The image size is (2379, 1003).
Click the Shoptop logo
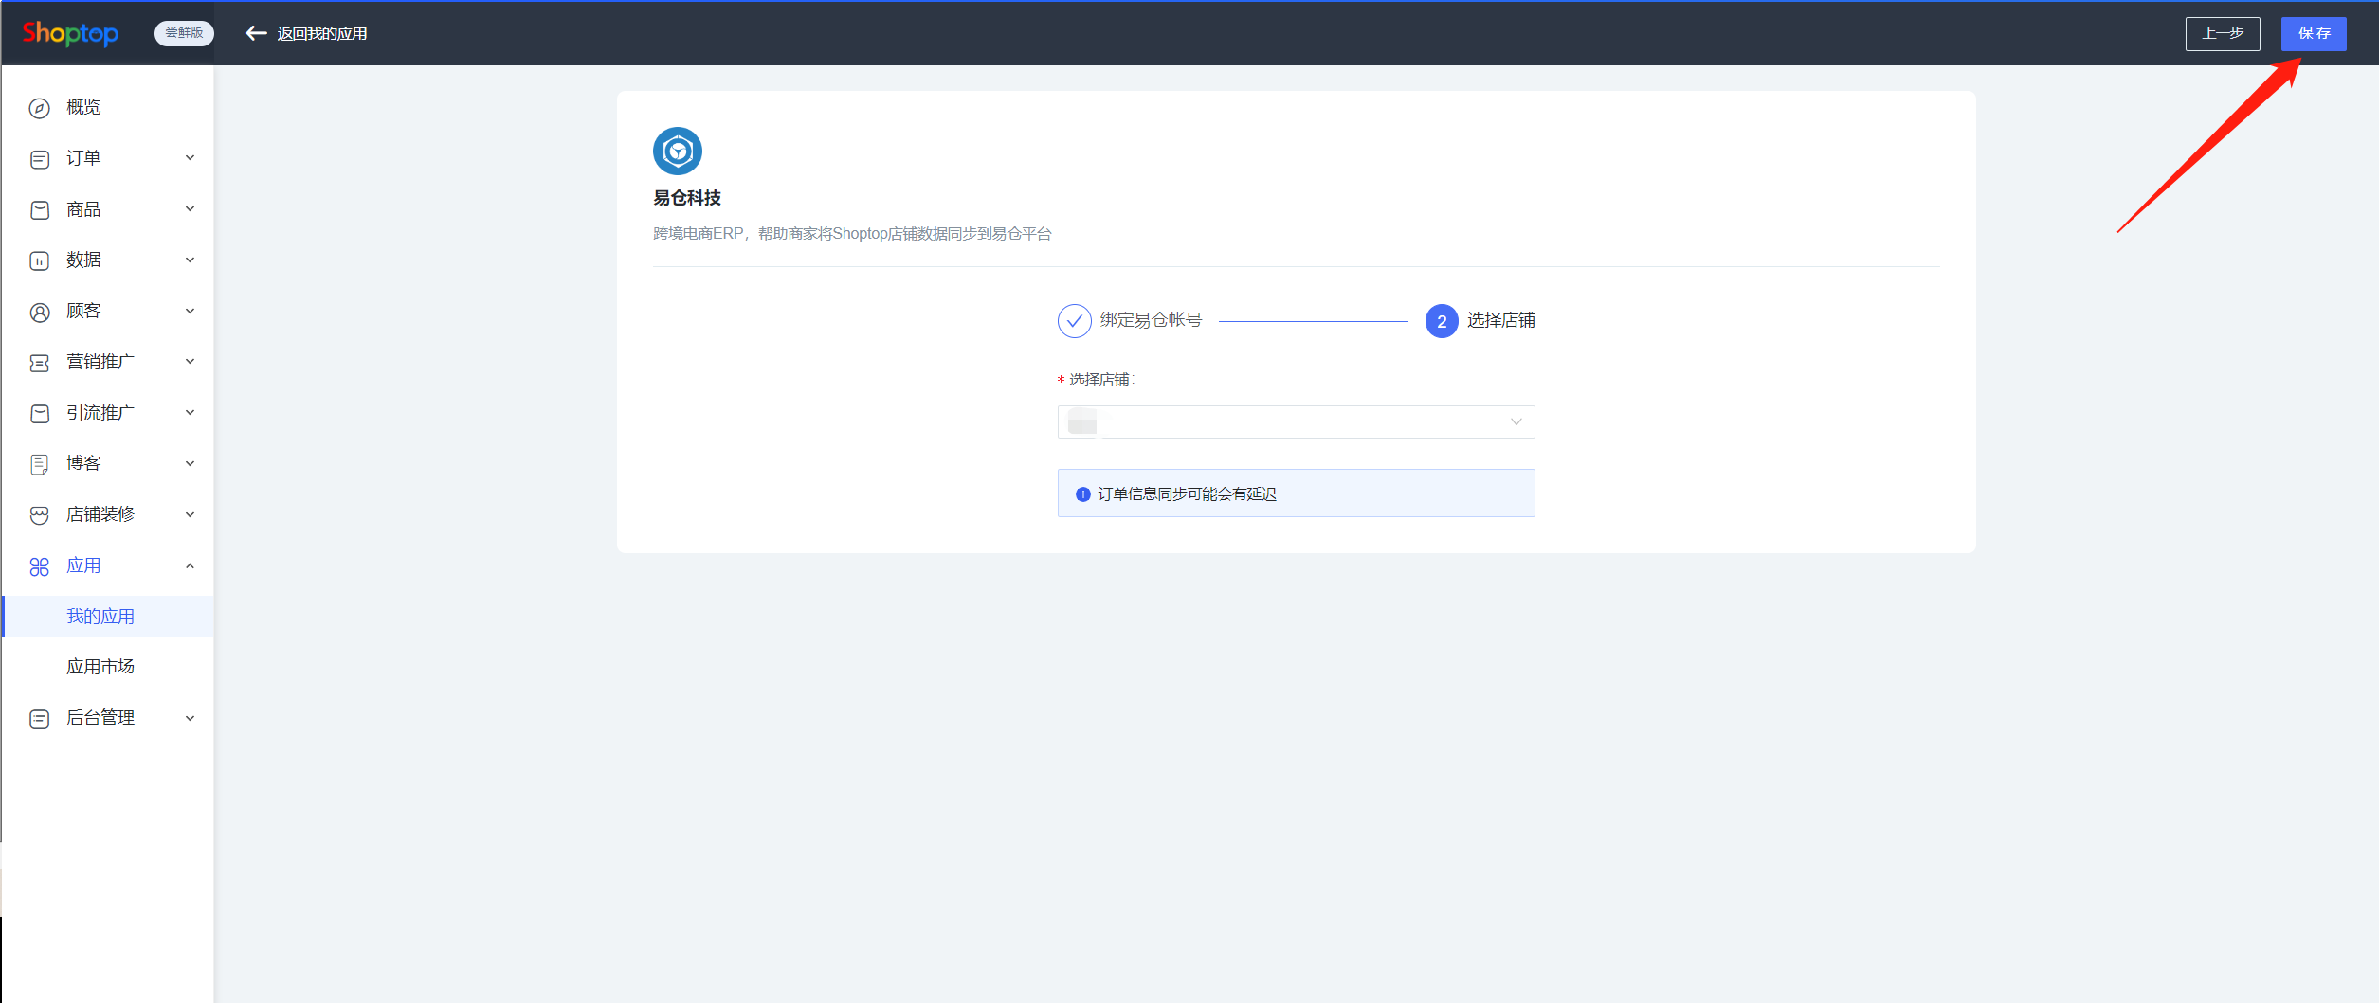coord(70,33)
